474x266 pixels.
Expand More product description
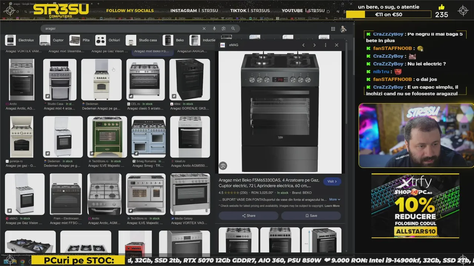pos(334,199)
